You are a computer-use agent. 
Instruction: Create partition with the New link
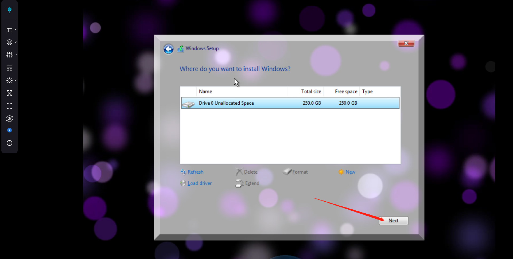coord(350,172)
